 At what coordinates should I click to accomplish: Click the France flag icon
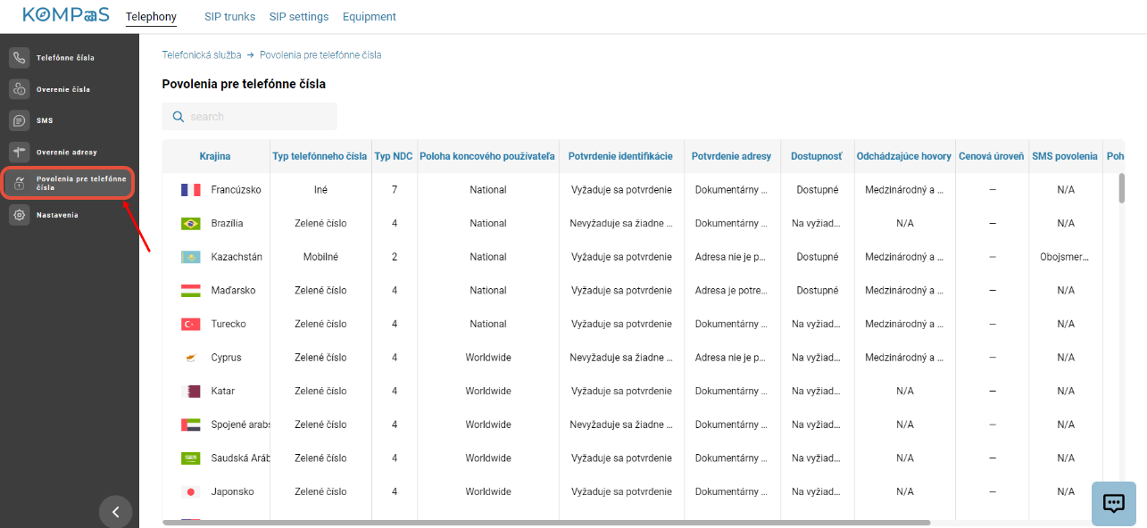click(x=190, y=190)
